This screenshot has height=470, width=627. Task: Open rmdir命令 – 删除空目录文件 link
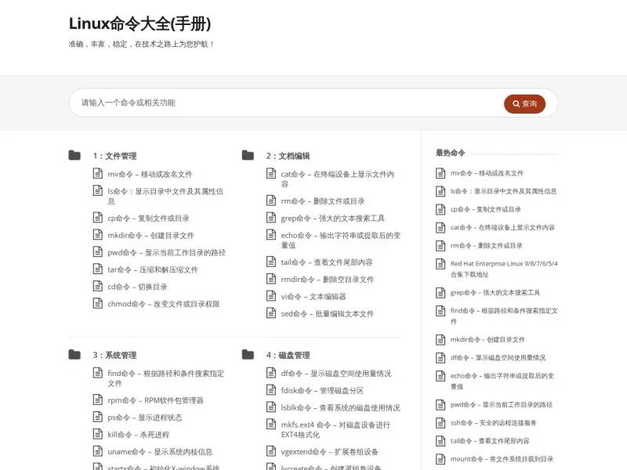pyautogui.click(x=328, y=280)
